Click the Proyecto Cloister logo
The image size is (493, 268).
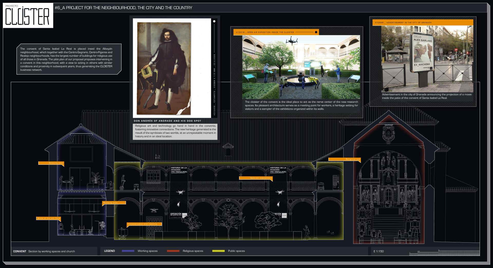pyautogui.click(x=28, y=16)
